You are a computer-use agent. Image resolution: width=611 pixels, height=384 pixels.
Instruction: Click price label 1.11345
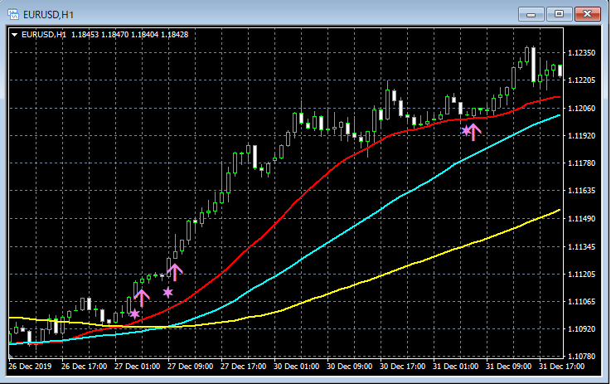coord(582,247)
